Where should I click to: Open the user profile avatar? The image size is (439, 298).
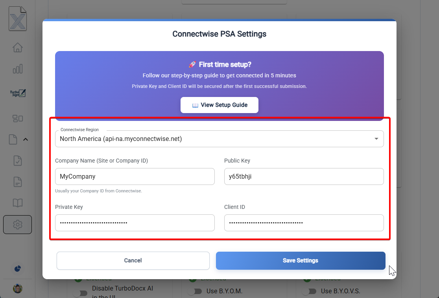18,289
